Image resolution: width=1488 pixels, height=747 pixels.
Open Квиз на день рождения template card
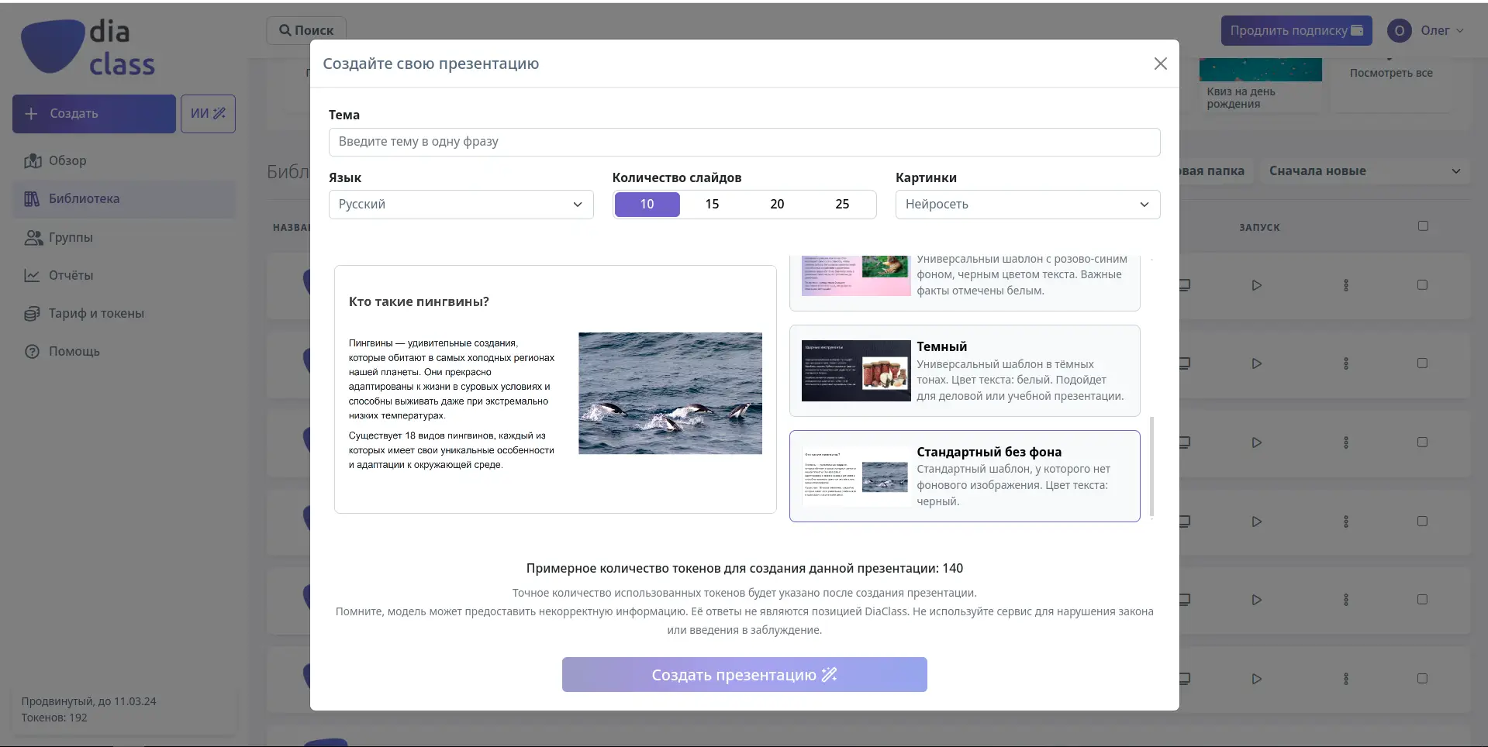click(1260, 85)
